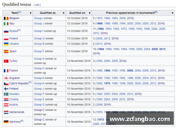Click the Sweden flag icon

click(x=6, y=94)
